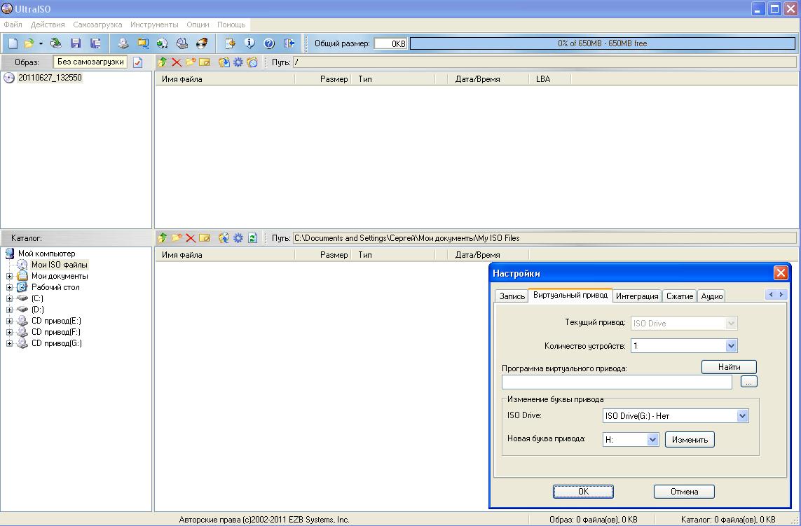Viewport: 801px width, 526px height.
Task: Click the Программа виртуального привода input field
Action: click(x=617, y=382)
